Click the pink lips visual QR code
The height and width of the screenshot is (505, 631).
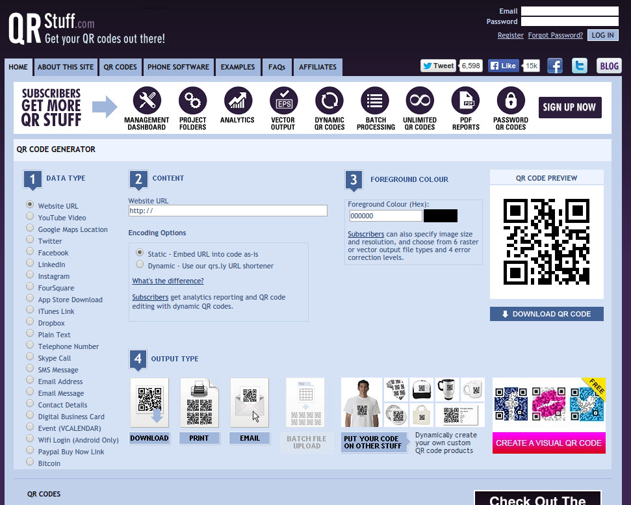point(549,404)
